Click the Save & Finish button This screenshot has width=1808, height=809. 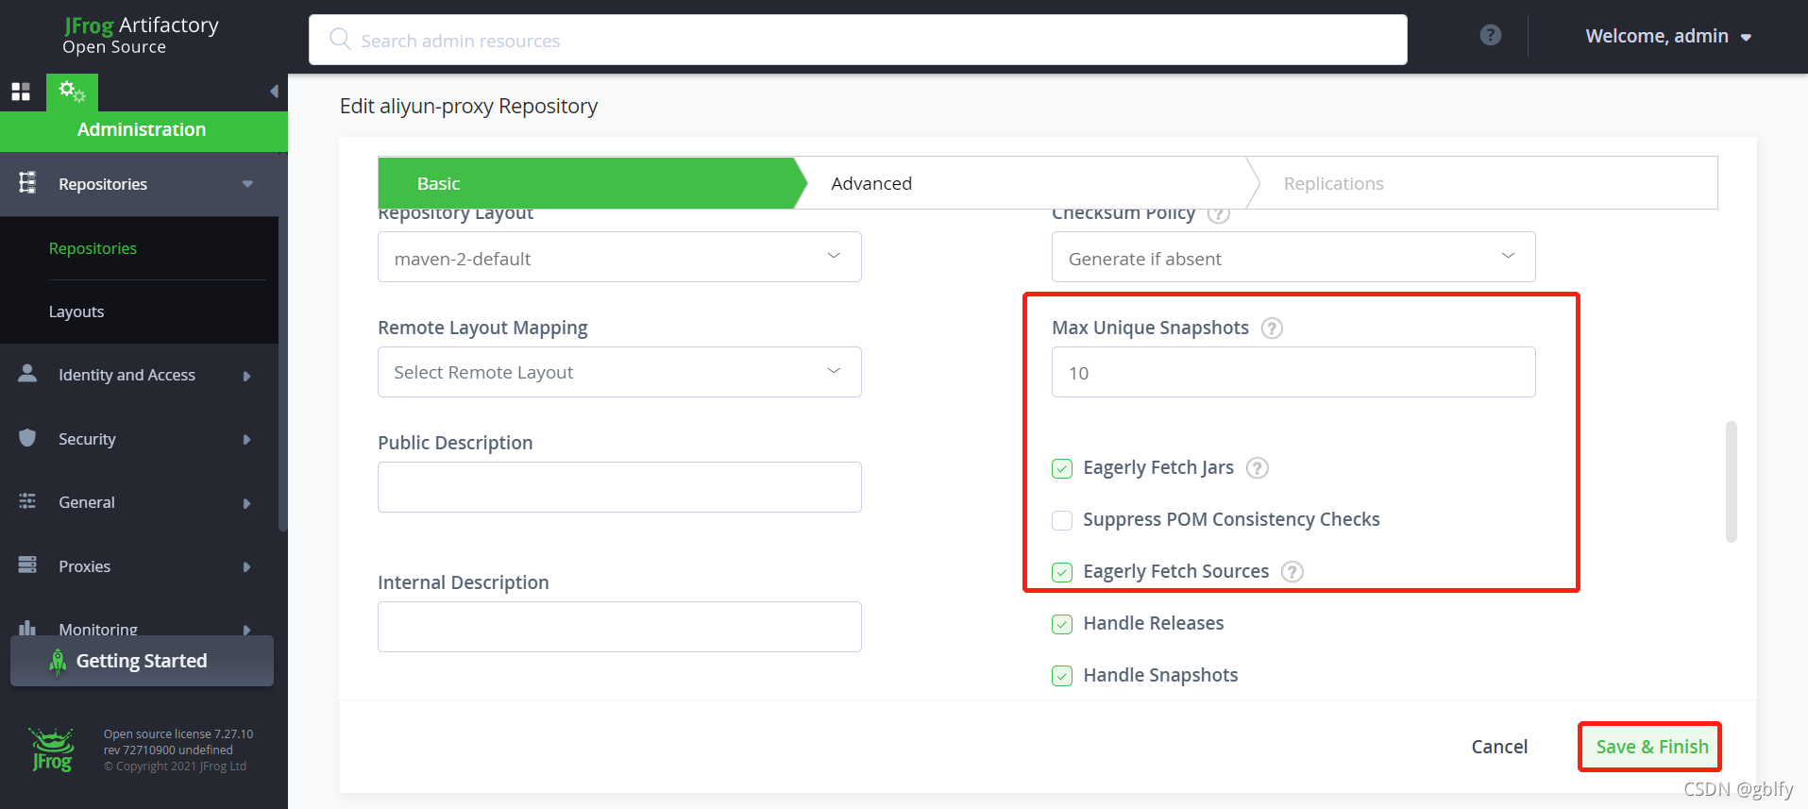click(x=1650, y=747)
